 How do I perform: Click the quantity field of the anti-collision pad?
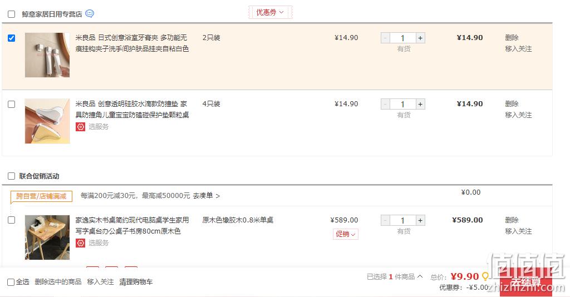pos(403,104)
